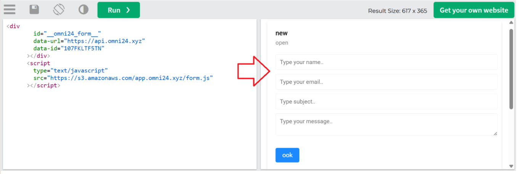The height and width of the screenshot is (174, 522).
Task: Click the result pane scrollbar thumb
Action: [511, 69]
